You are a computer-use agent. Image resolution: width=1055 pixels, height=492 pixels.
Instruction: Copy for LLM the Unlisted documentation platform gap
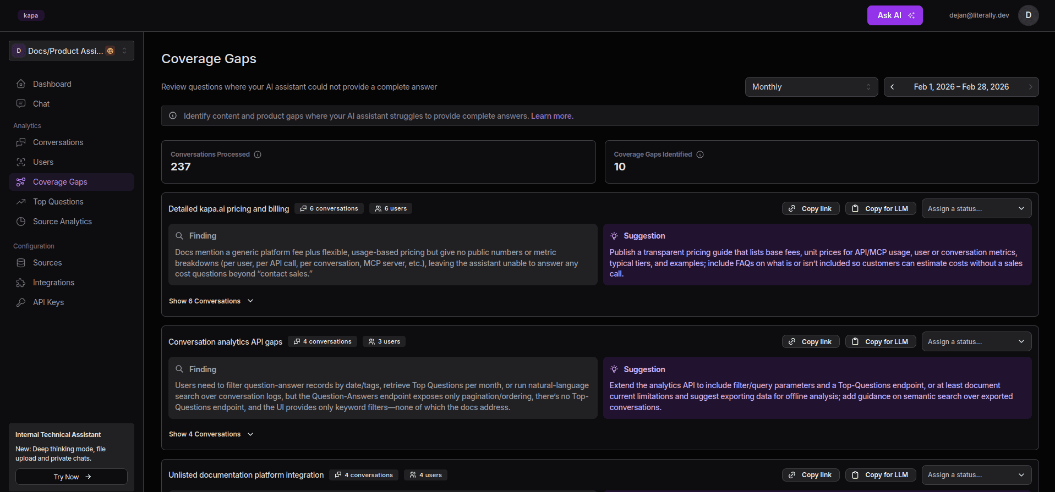point(881,474)
